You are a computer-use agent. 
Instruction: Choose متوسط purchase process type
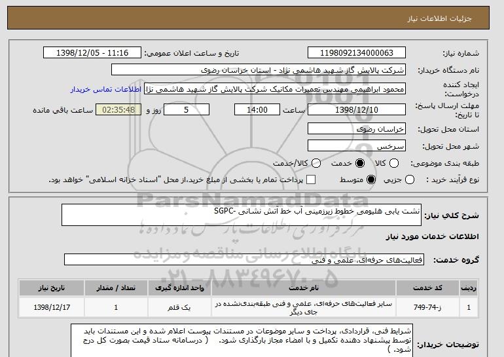[371, 179]
